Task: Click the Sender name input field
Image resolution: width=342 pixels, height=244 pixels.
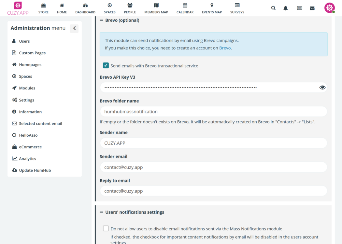Action: coord(213,143)
